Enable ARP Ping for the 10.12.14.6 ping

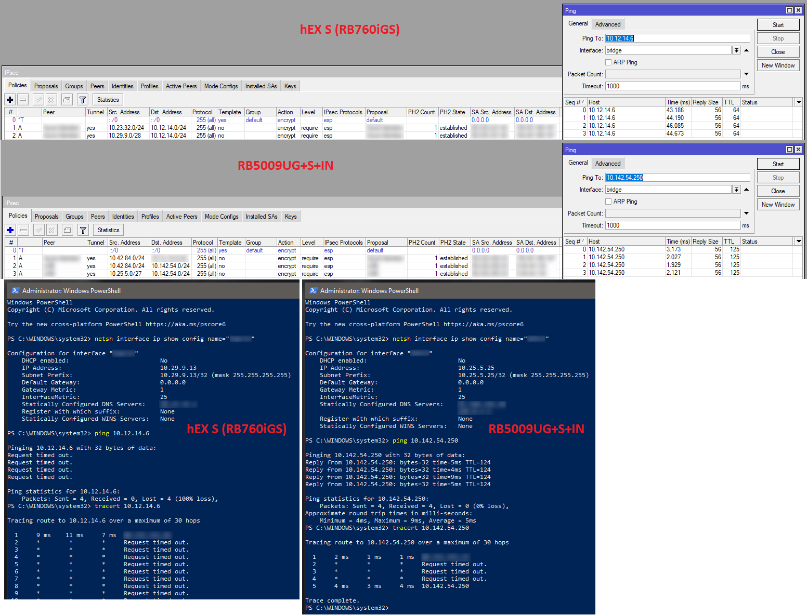click(x=608, y=62)
